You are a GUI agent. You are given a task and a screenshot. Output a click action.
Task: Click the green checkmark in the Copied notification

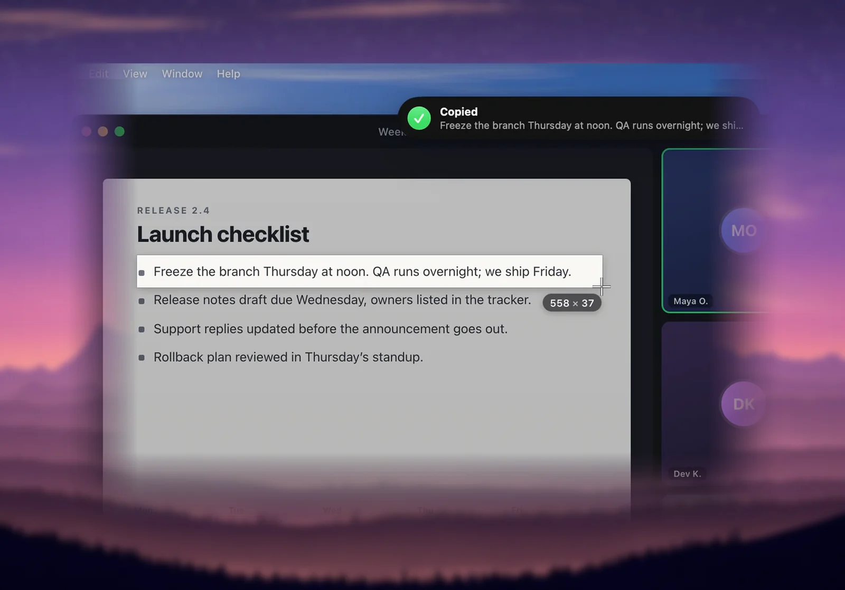(x=419, y=118)
